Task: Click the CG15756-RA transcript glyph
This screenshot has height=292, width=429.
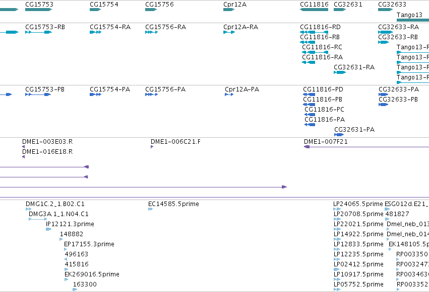Action: [x=152, y=32]
